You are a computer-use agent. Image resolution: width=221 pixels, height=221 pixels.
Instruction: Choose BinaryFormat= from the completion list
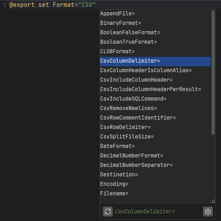tap(155, 23)
